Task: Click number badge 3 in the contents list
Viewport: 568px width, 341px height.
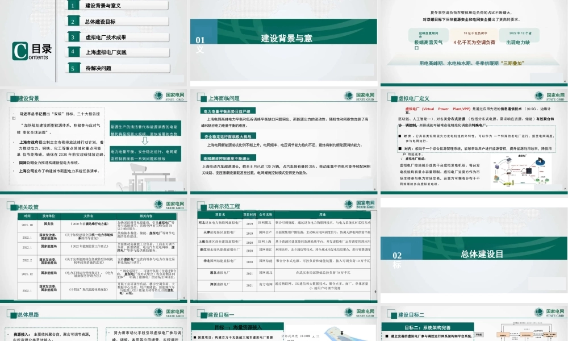Action: (x=73, y=38)
